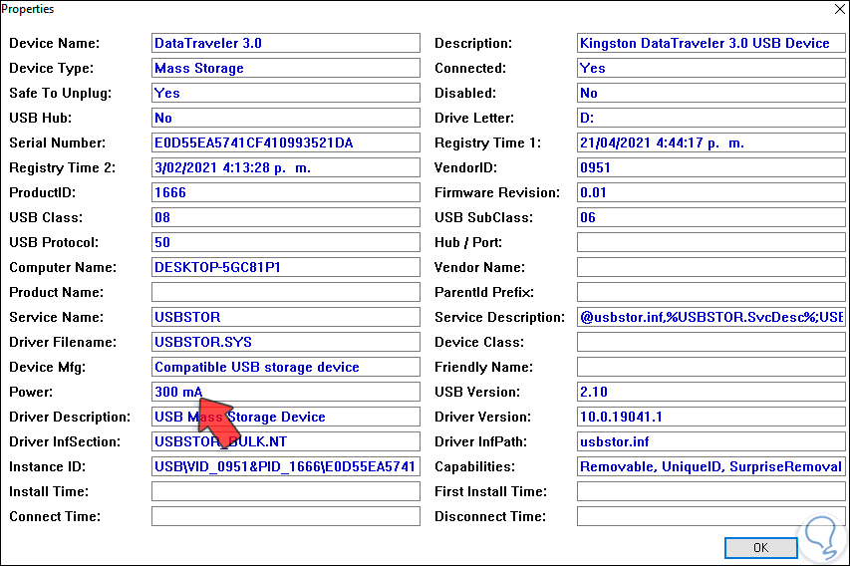
Task: Click the VendorID field showing 0951
Action: tap(711, 167)
